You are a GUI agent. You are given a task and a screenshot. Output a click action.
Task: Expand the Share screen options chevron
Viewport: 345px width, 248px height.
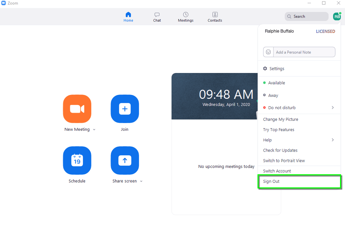click(x=141, y=181)
